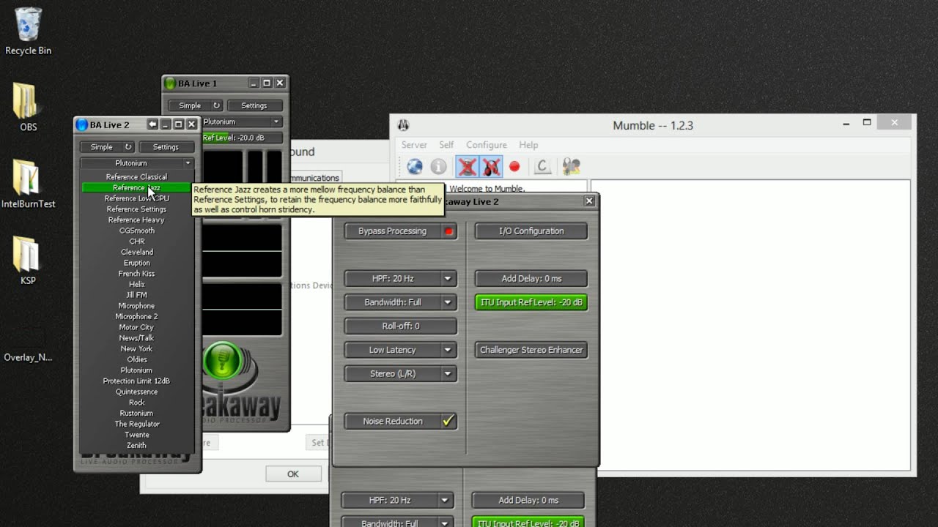Click Settings button in BA Live 2
This screenshot has width=938, height=527.
[x=166, y=147]
